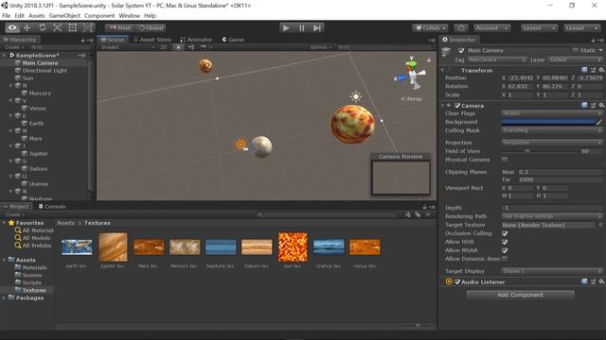Switch to the Console tab
Screen dimensions: 606x340
52,206
